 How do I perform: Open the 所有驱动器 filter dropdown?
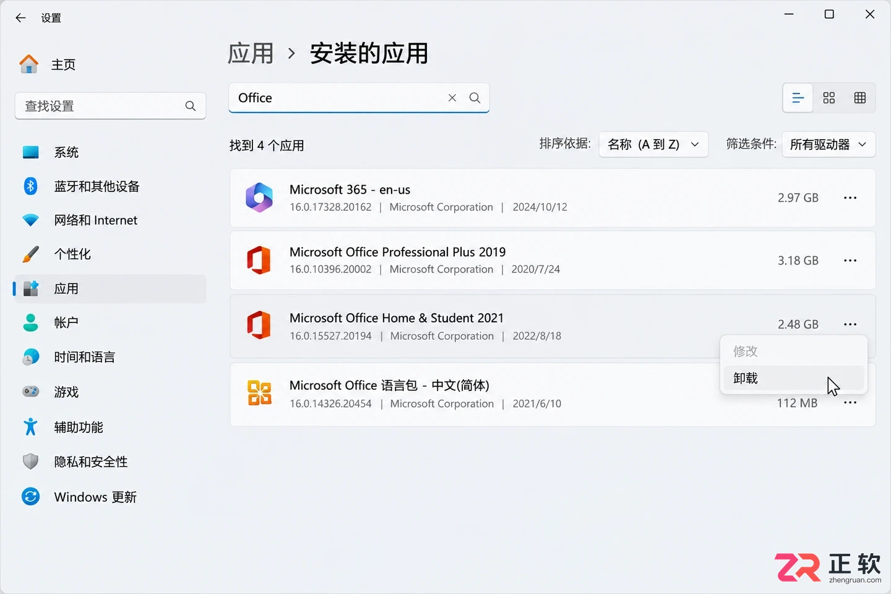tap(829, 144)
